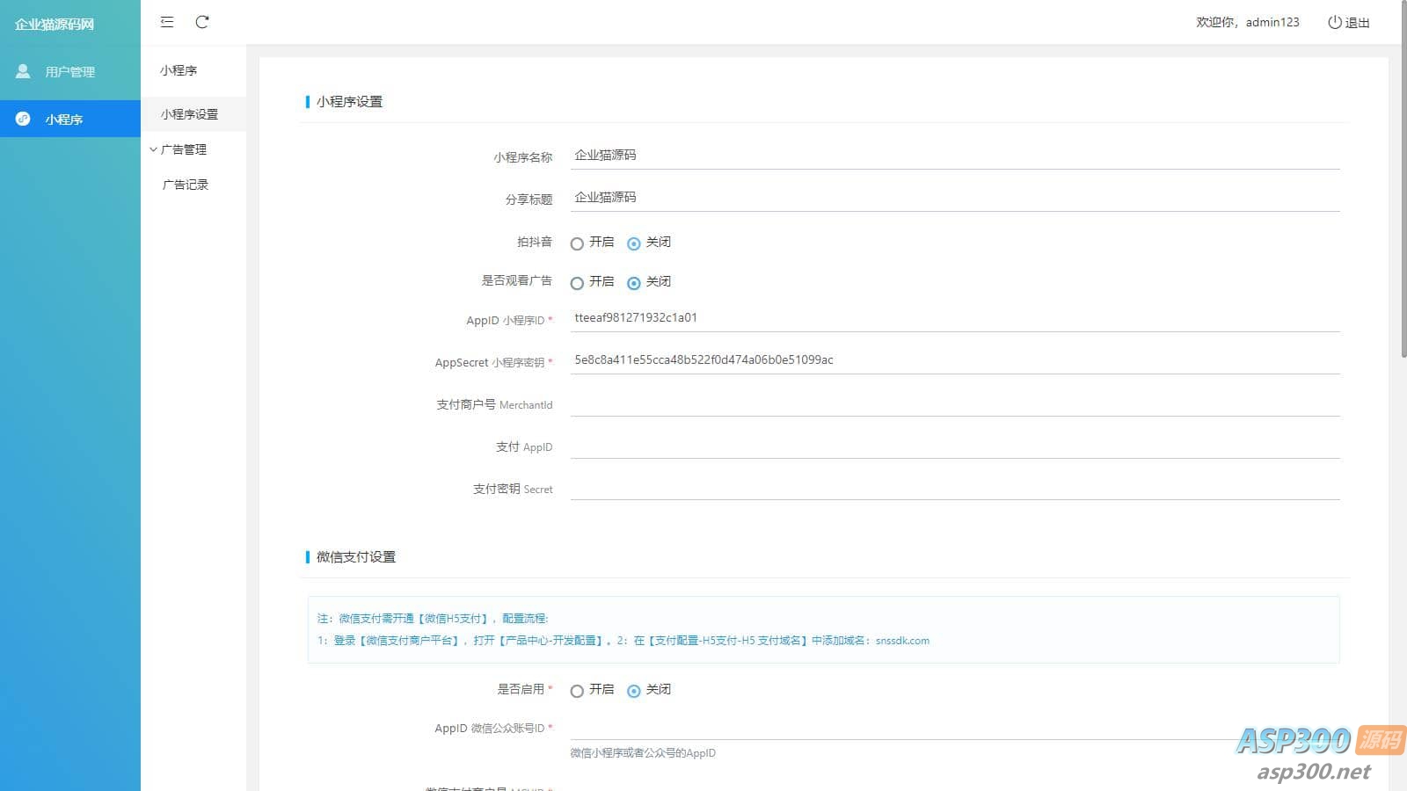The image size is (1407, 791).
Task: Select 关闭 for 拍抖音
Action: [x=633, y=243]
